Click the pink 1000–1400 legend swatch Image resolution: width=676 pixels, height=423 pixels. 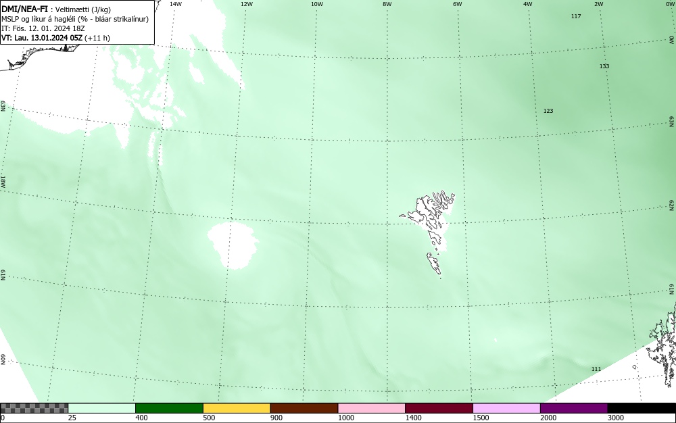coord(372,408)
